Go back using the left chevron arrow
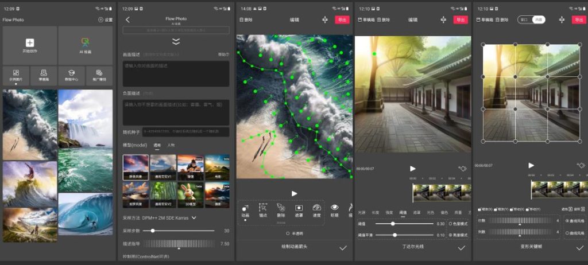 click(x=127, y=20)
